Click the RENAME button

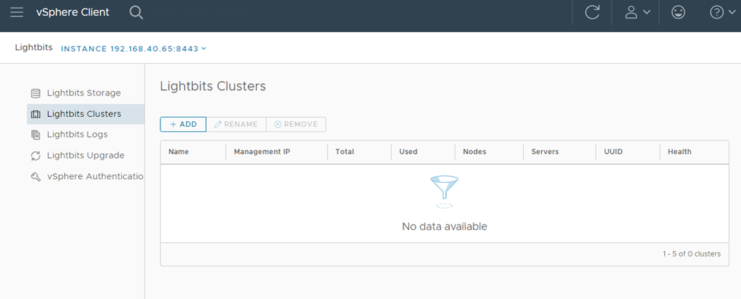tap(236, 124)
